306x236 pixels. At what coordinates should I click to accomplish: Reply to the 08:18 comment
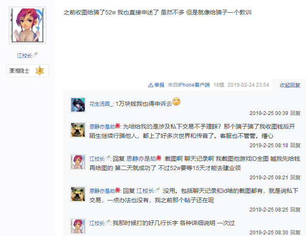coord(295,145)
